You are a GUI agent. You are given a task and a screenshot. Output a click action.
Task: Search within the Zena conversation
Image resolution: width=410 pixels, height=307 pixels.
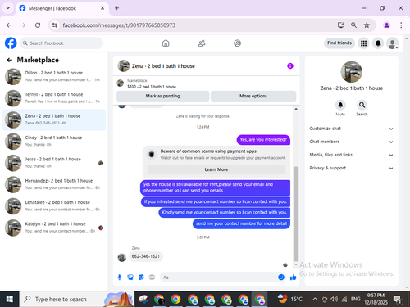click(x=362, y=105)
